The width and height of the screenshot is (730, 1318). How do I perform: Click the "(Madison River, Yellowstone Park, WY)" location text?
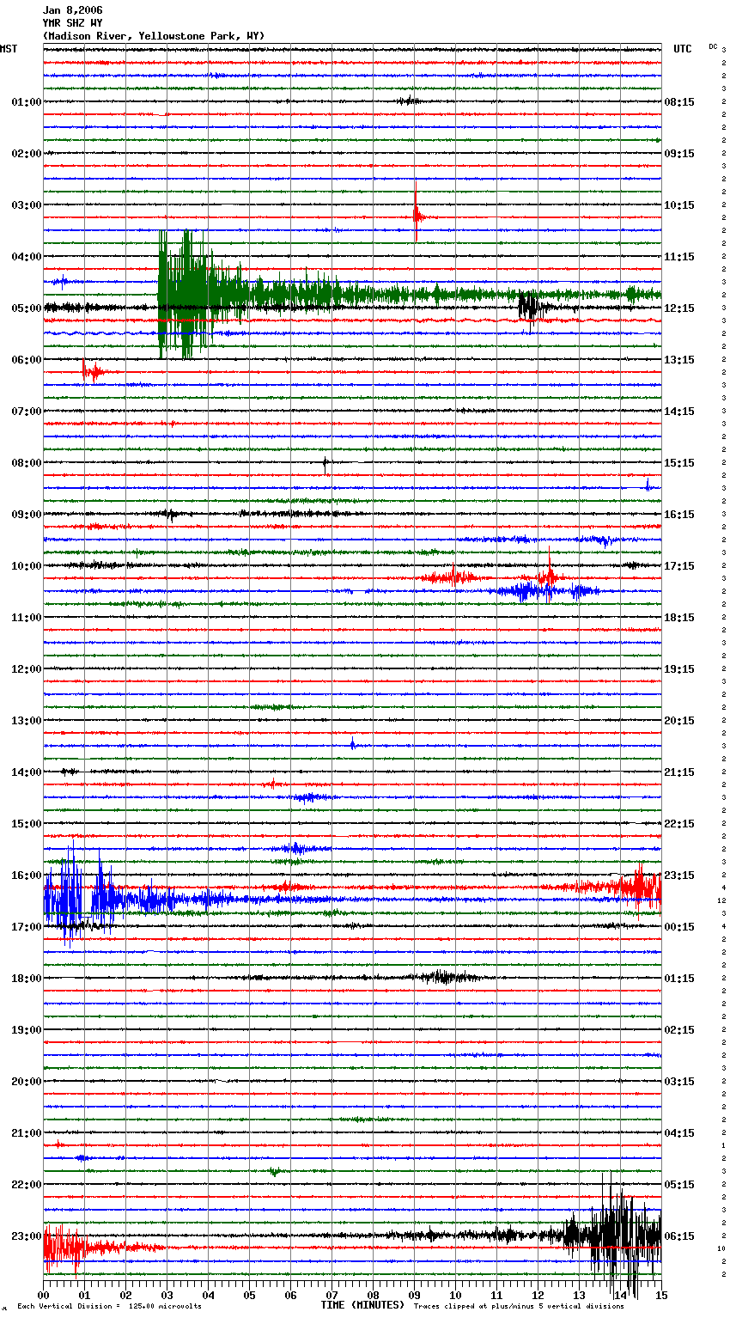click(x=154, y=36)
